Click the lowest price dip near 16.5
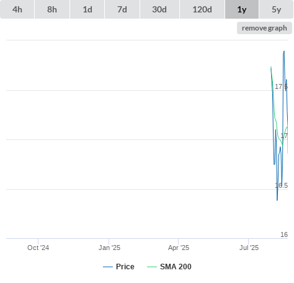 (277, 200)
